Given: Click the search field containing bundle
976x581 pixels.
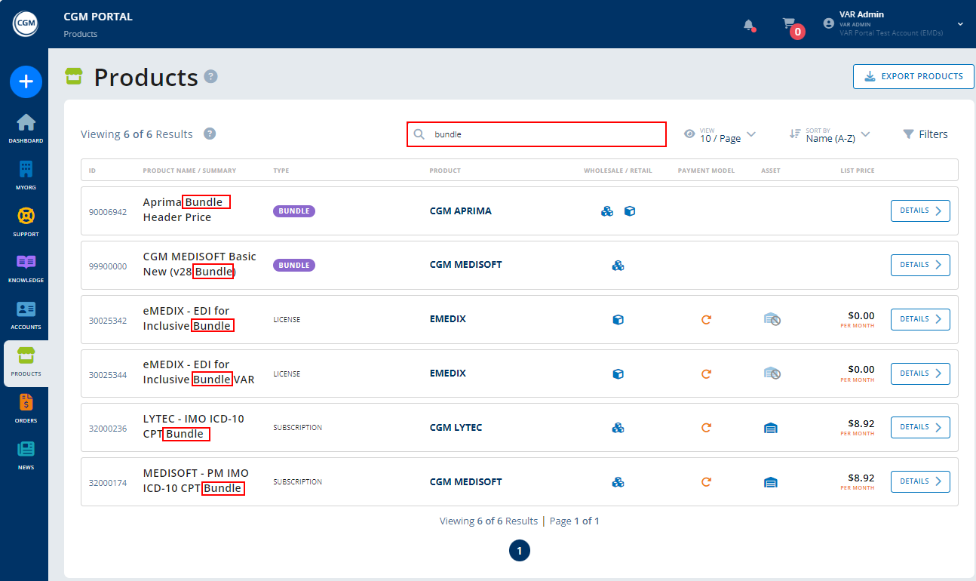Looking at the screenshot, I should click(x=536, y=134).
